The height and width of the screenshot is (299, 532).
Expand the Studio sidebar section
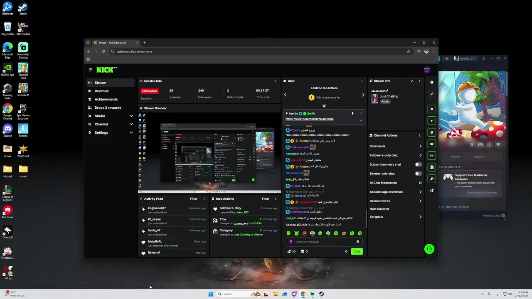coord(131,116)
